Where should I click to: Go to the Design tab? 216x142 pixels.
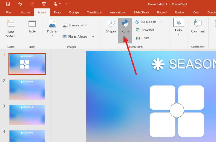(74, 13)
